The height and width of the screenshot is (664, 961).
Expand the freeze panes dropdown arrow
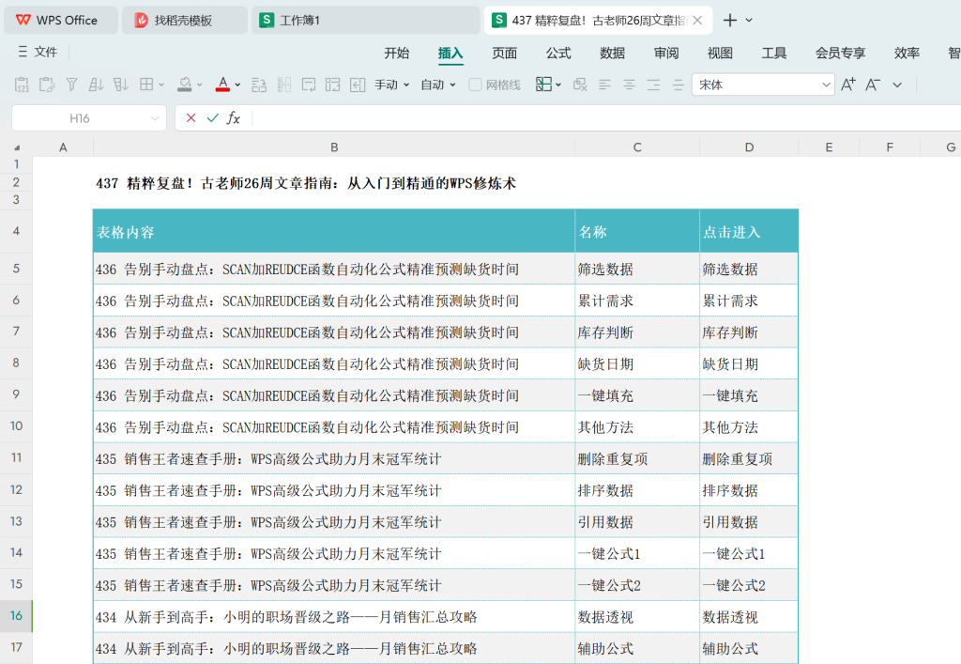[558, 85]
